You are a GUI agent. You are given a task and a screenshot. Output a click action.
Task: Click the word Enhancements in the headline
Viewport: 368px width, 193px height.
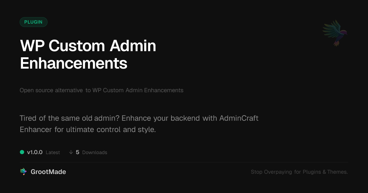pos(74,63)
